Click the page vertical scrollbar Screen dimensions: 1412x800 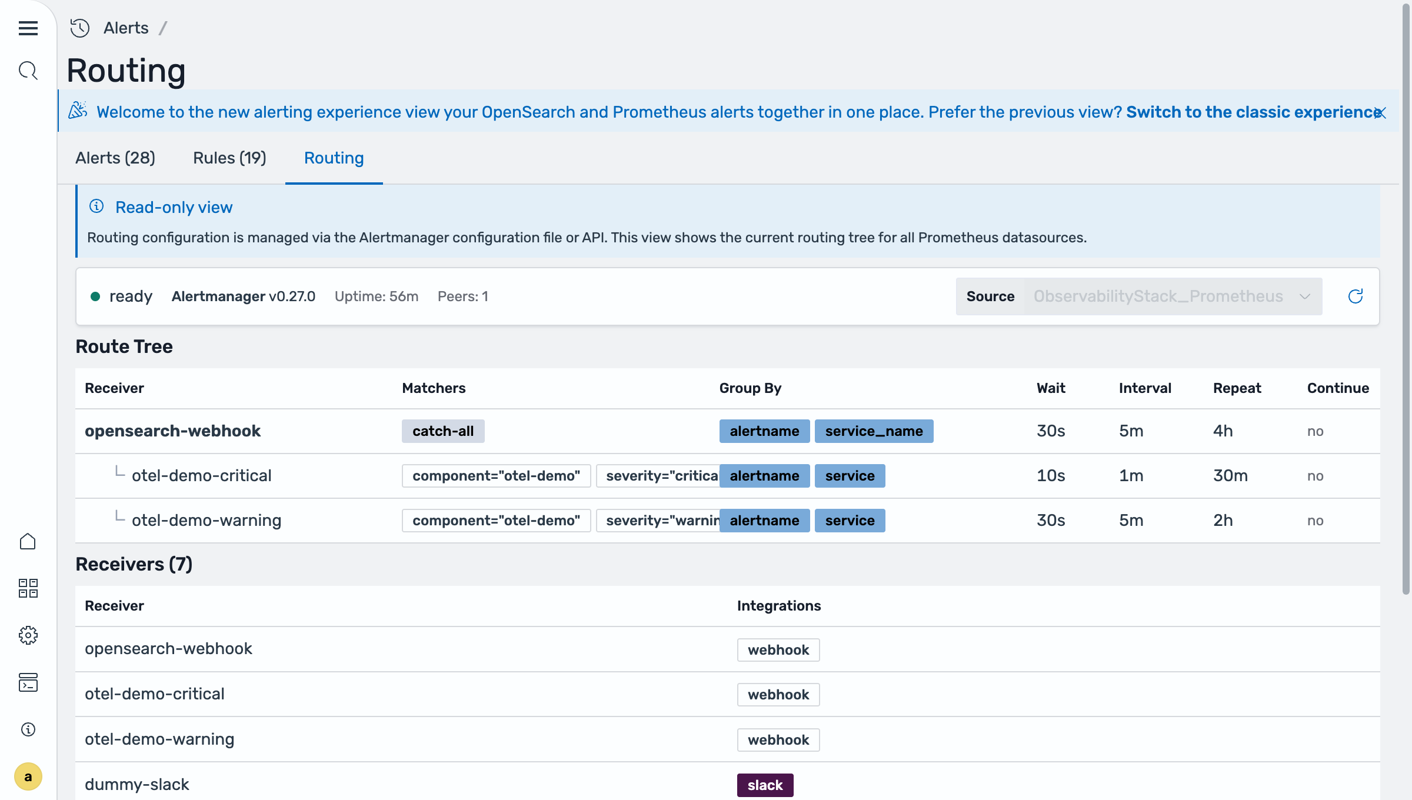pos(1406,300)
